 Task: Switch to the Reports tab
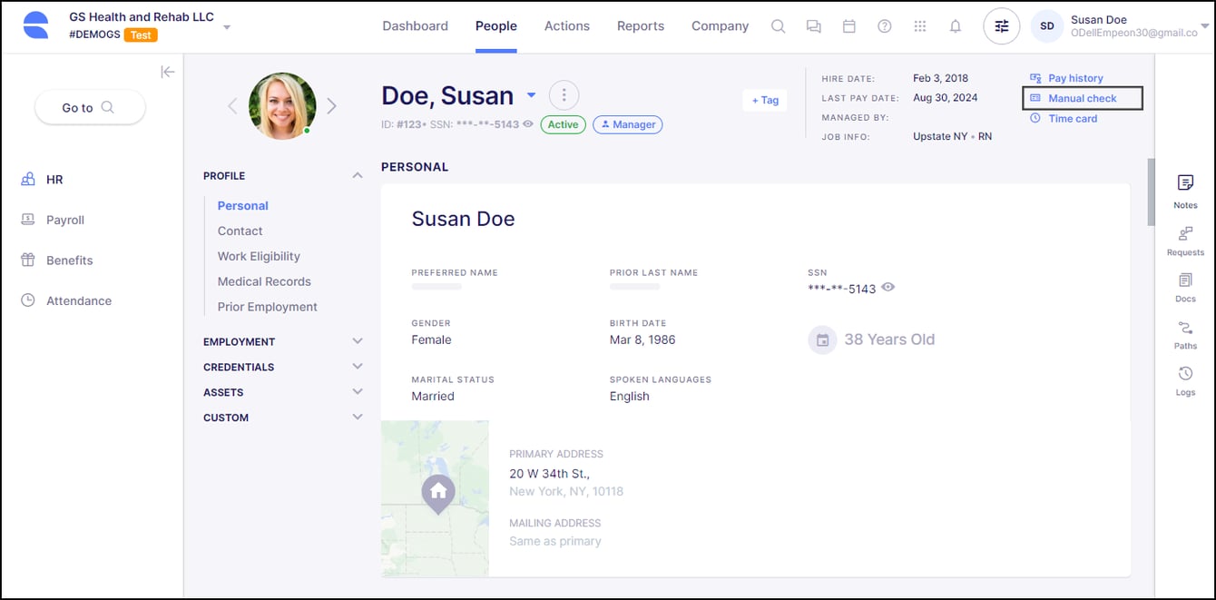click(x=640, y=26)
